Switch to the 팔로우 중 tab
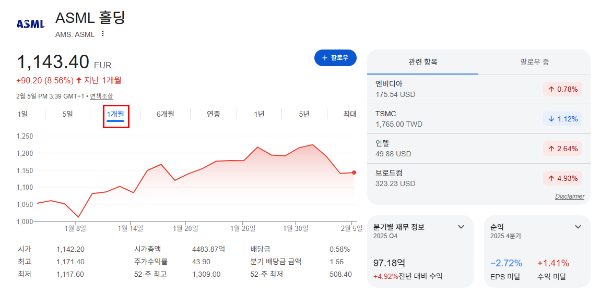The width and height of the screenshot is (600, 295). (535, 62)
